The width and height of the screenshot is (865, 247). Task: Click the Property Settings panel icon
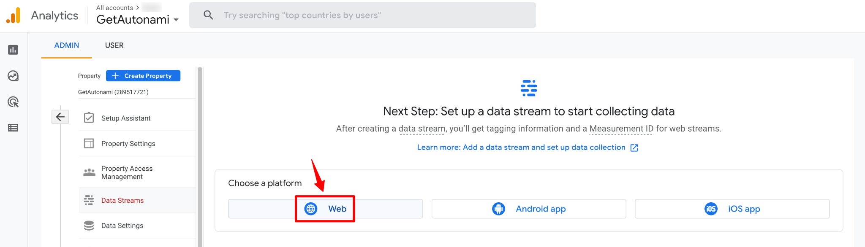pos(89,143)
